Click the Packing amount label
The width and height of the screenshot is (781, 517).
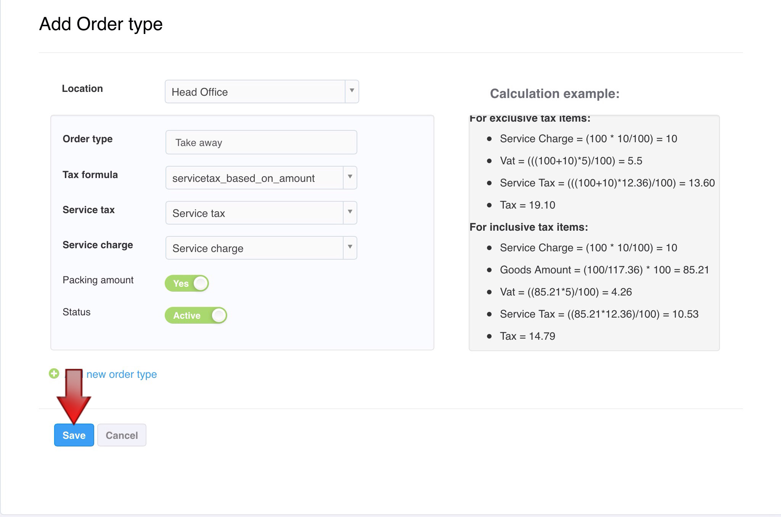point(98,280)
